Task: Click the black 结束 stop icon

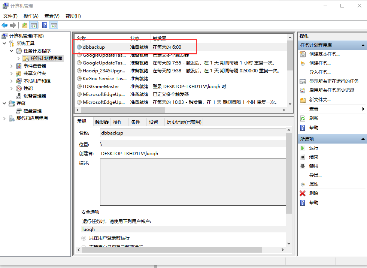Action: point(303,157)
